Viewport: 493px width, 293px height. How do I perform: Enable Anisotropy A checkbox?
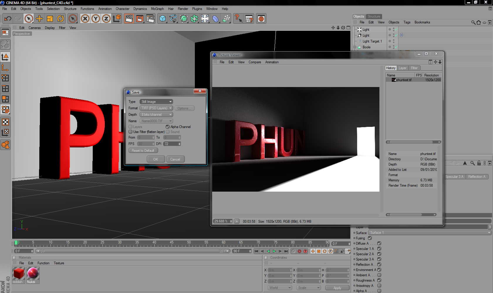pos(379,286)
